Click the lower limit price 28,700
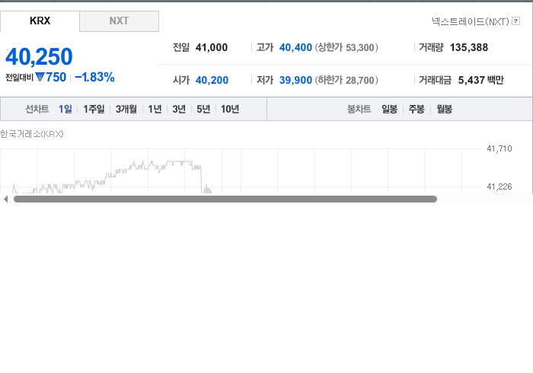533x373 pixels. tap(359, 80)
